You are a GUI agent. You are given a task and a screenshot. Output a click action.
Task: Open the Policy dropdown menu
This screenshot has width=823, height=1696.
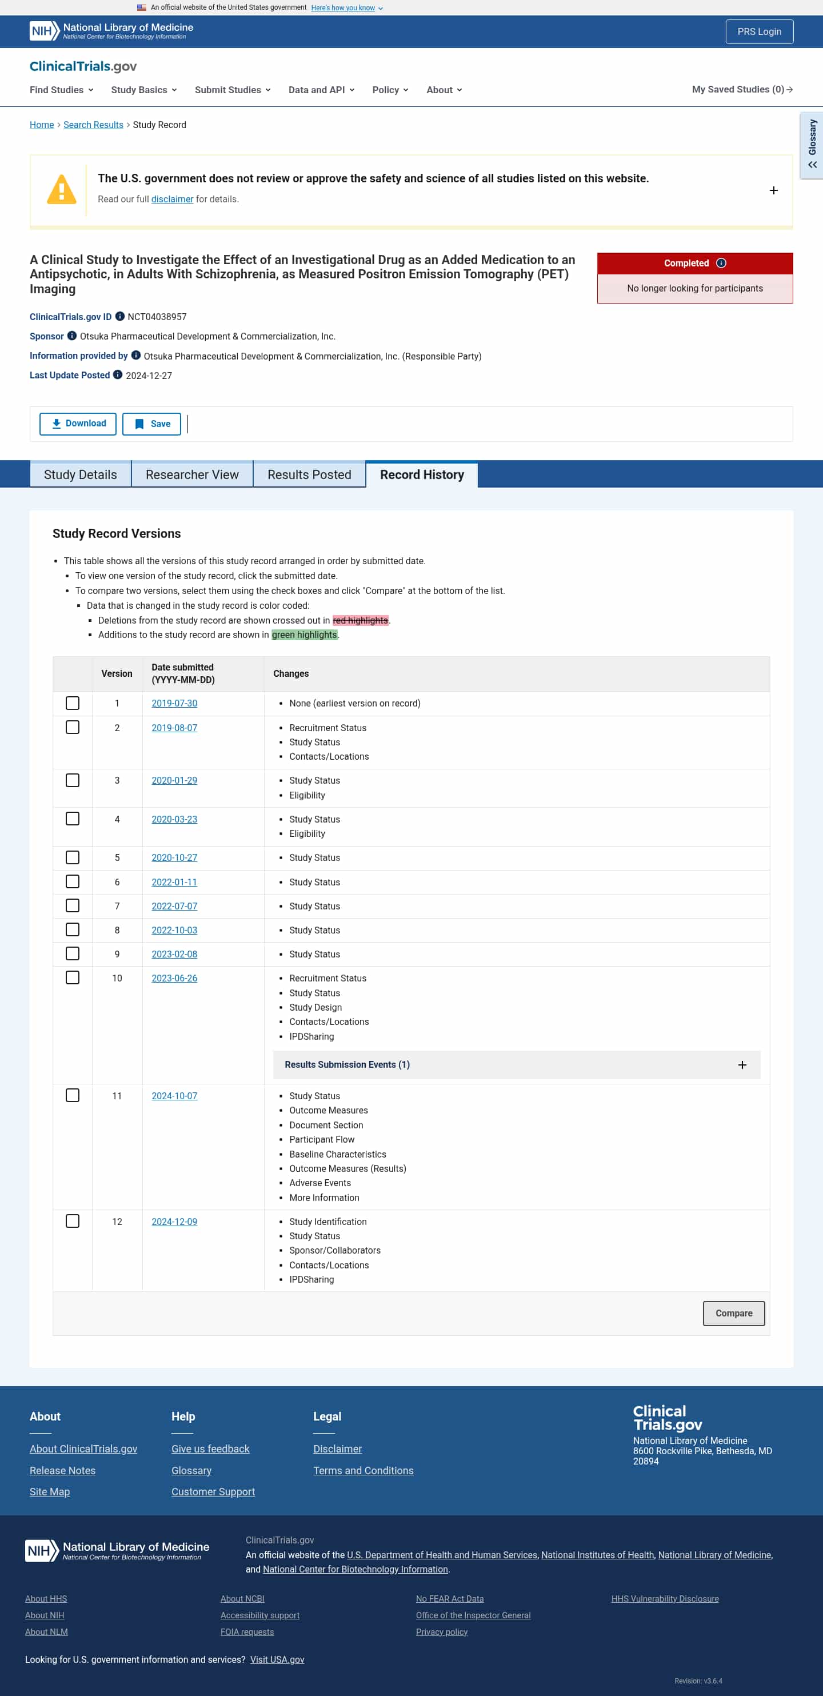click(390, 90)
